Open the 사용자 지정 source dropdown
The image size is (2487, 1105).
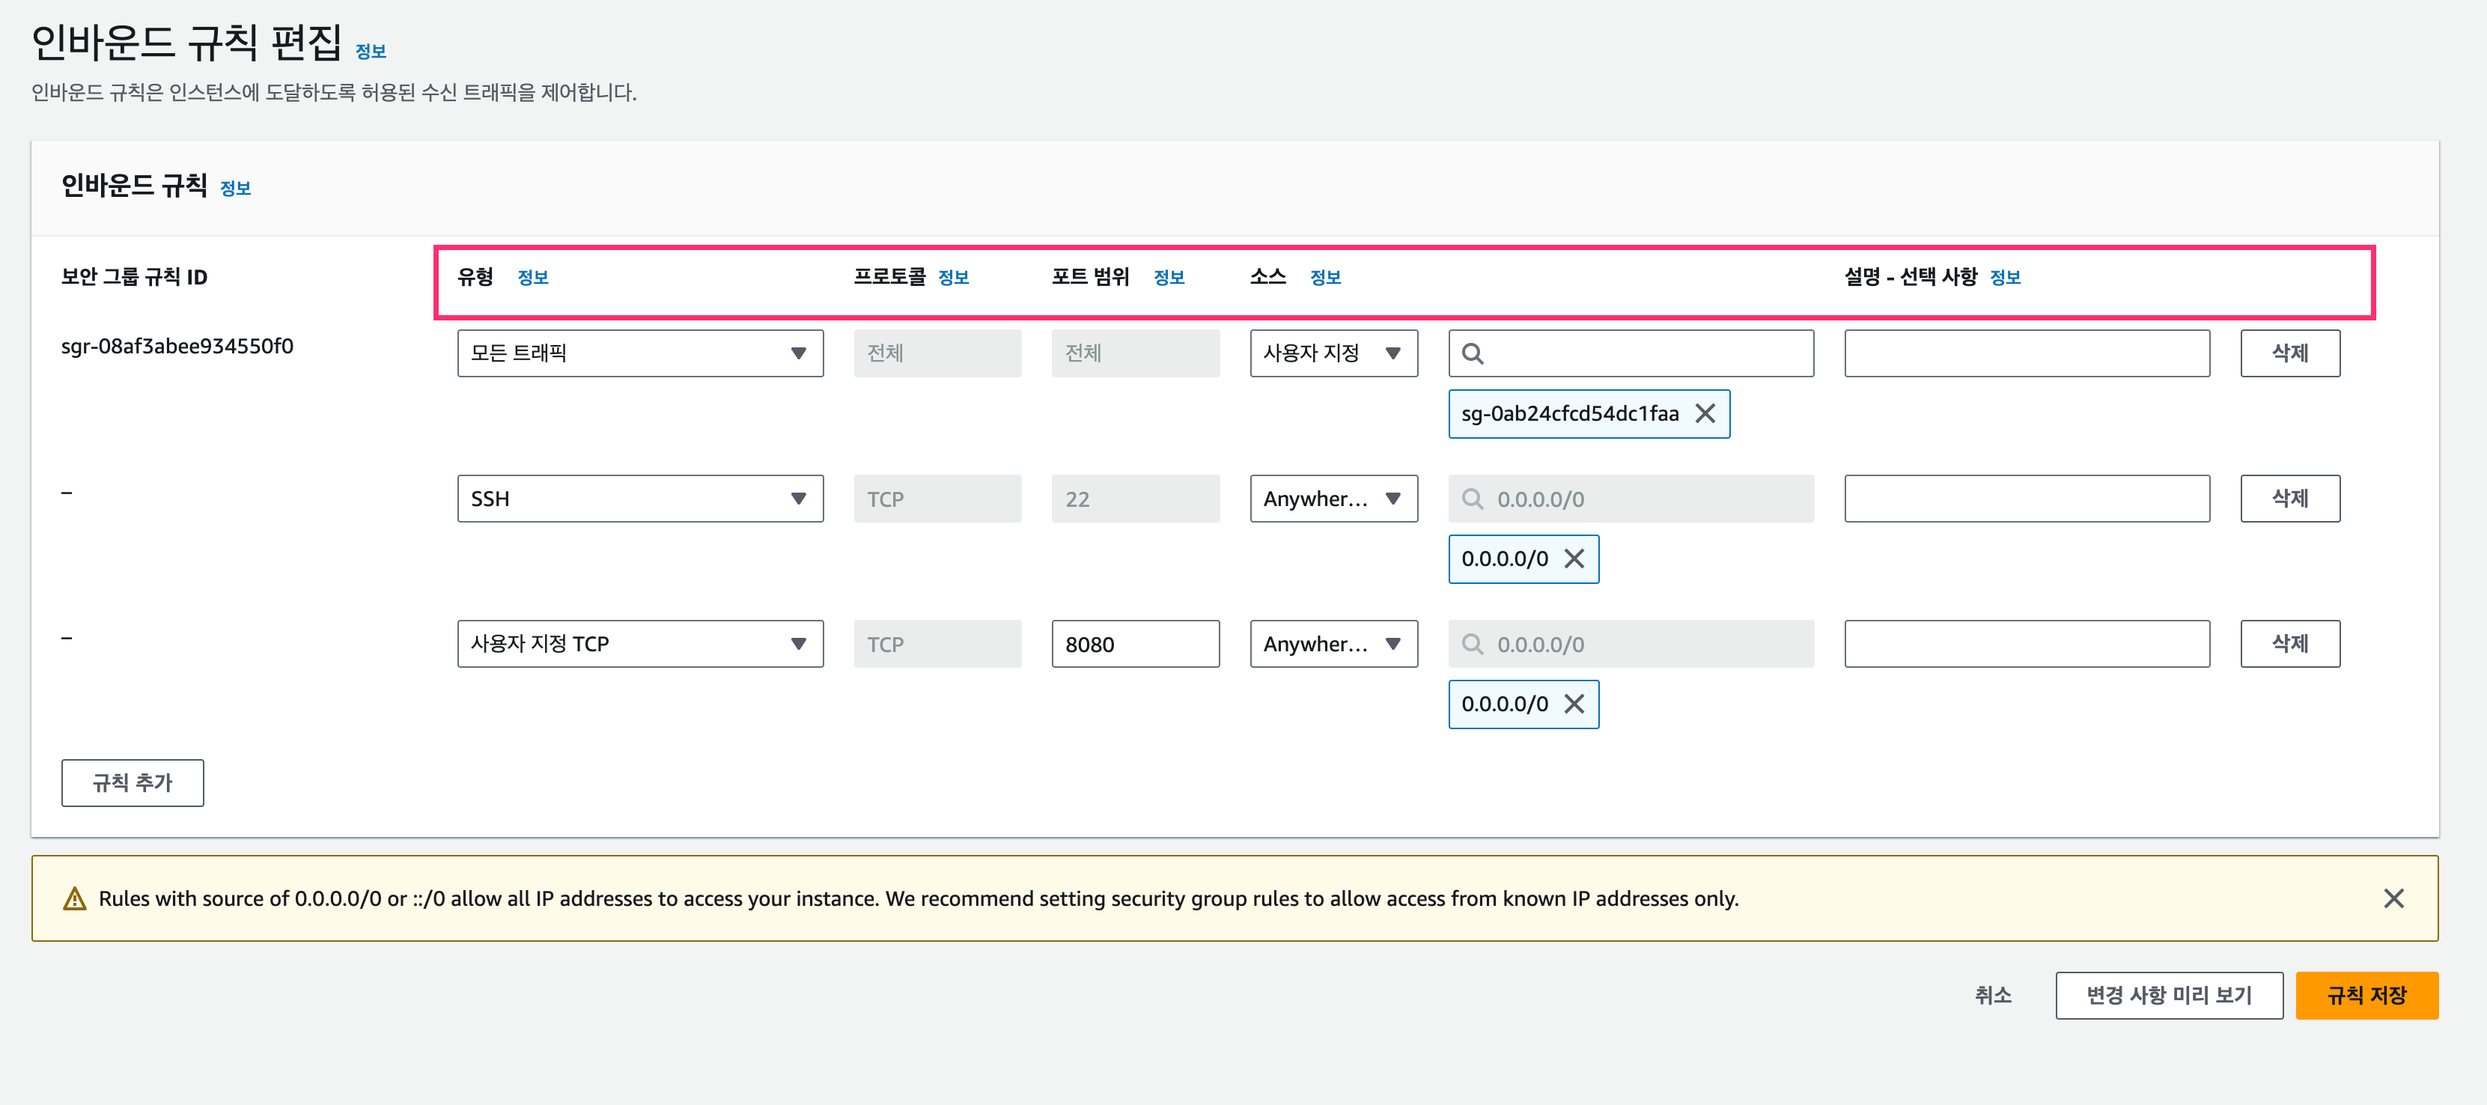pos(1333,353)
